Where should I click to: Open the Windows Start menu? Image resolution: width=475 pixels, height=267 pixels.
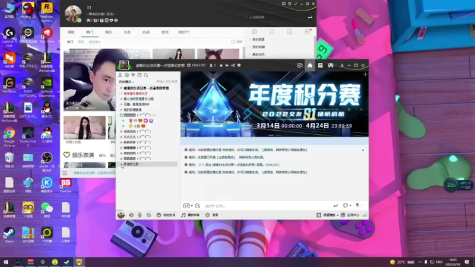[x=5, y=262]
